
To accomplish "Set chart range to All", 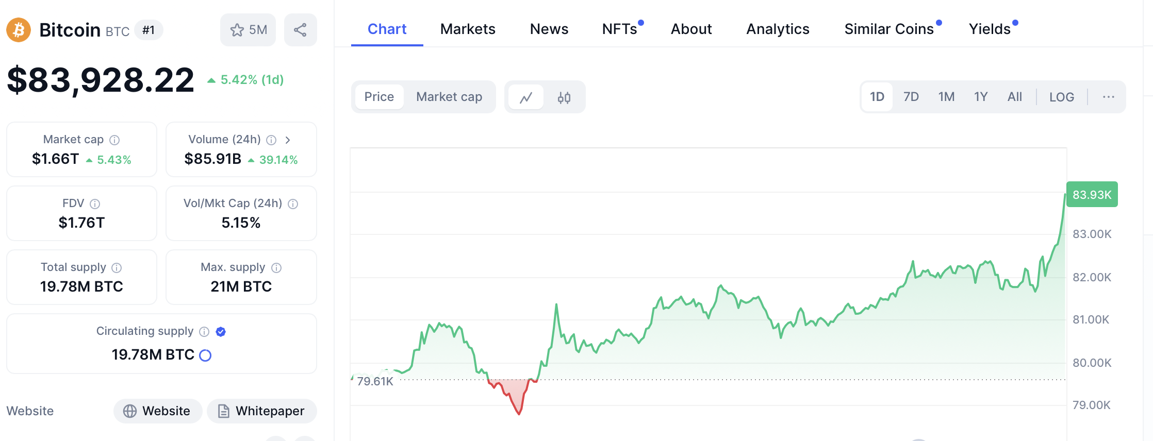I will (x=1015, y=97).
